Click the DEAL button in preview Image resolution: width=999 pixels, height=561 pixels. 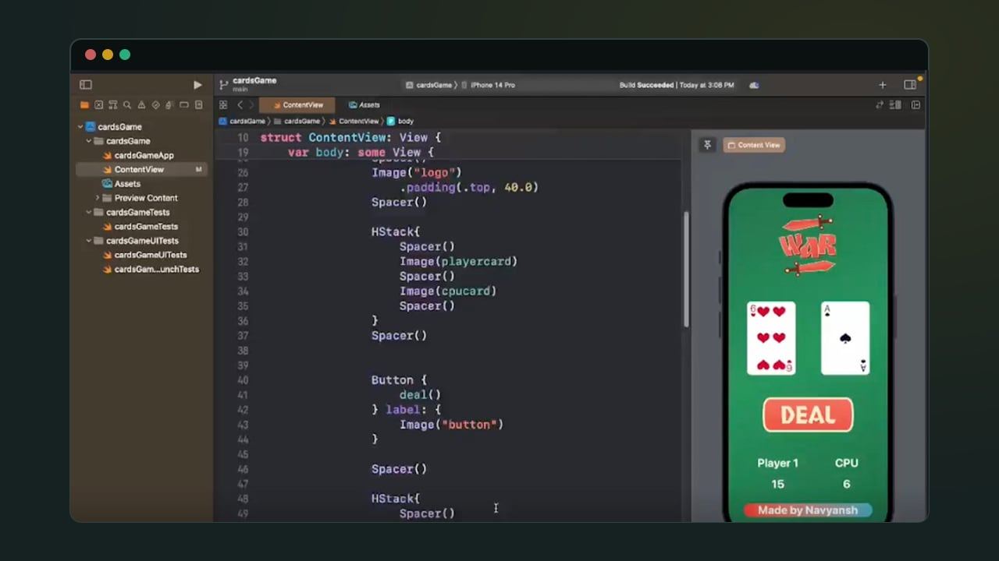(x=808, y=415)
